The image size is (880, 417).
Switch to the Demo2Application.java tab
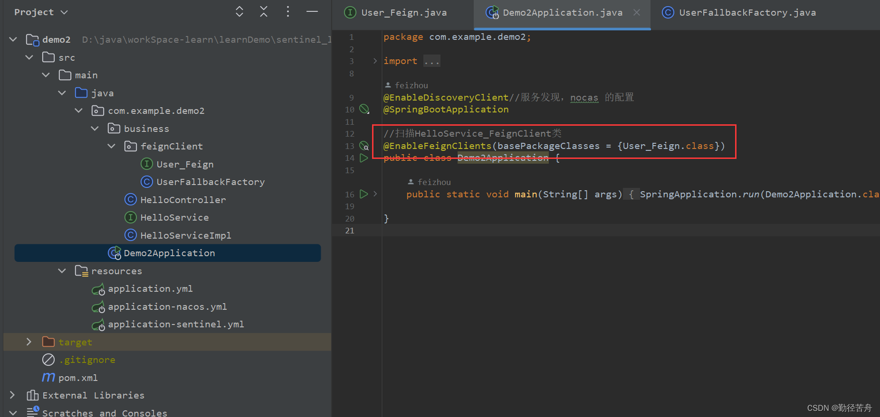[563, 13]
